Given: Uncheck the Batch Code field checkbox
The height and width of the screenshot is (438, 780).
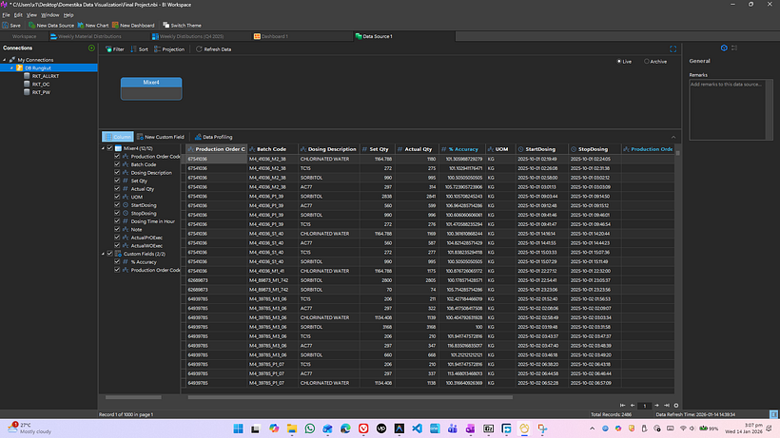Looking at the screenshot, I should click(x=117, y=164).
